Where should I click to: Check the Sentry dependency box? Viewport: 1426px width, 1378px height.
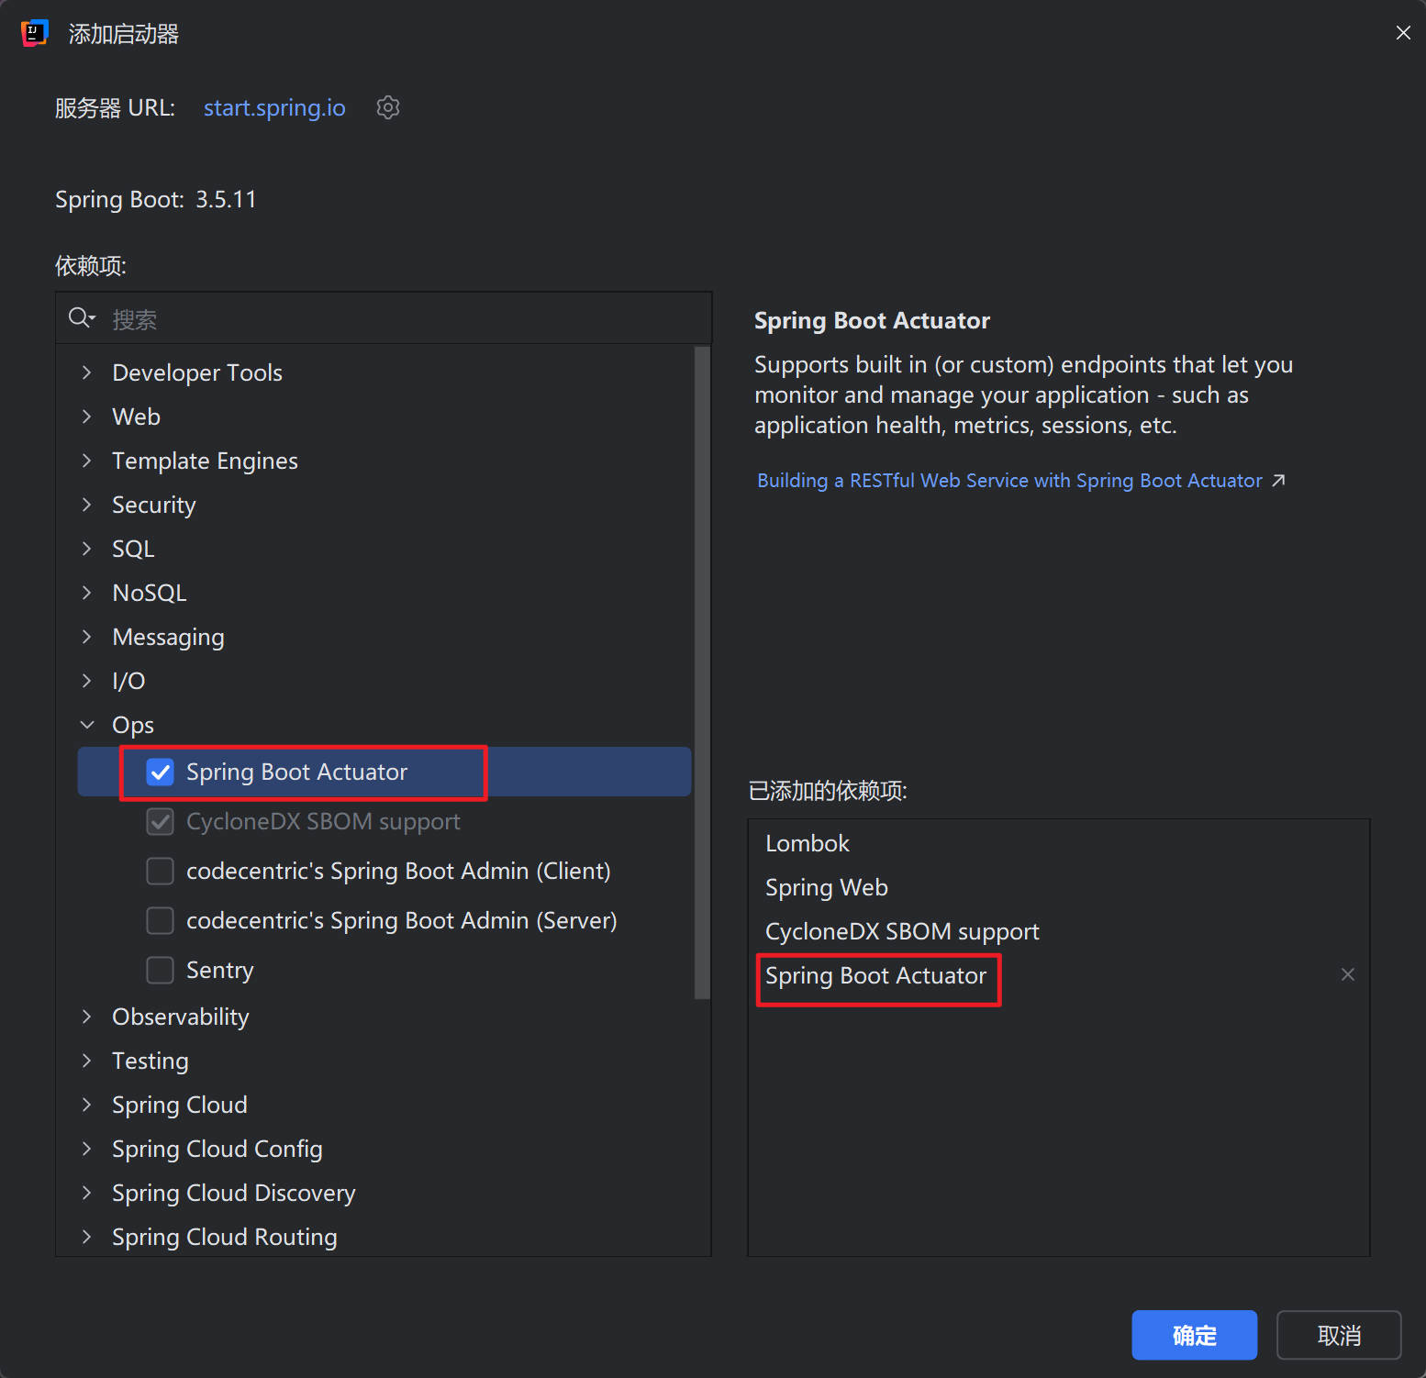pos(161,970)
